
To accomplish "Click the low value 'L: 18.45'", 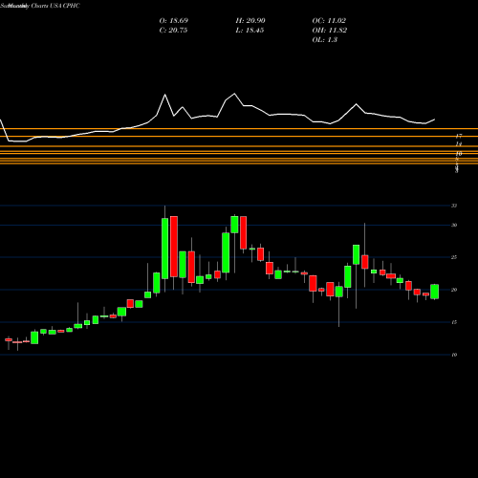I will tap(250, 31).
